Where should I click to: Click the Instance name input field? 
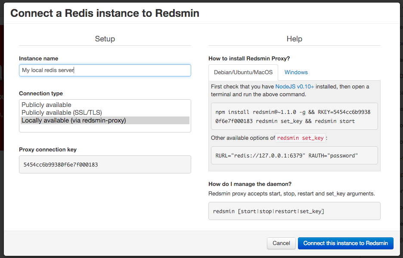pyautogui.click(x=105, y=70)
